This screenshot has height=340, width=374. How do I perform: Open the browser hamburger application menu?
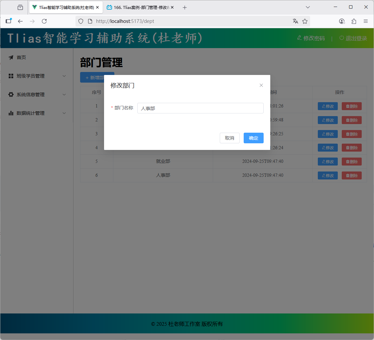[366, 21]
